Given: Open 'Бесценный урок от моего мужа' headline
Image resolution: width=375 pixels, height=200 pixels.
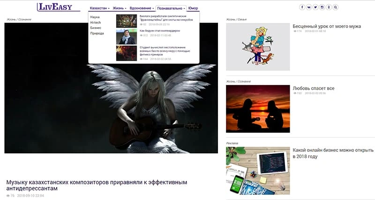Looking at the screenshot, I should coord(327,26).
